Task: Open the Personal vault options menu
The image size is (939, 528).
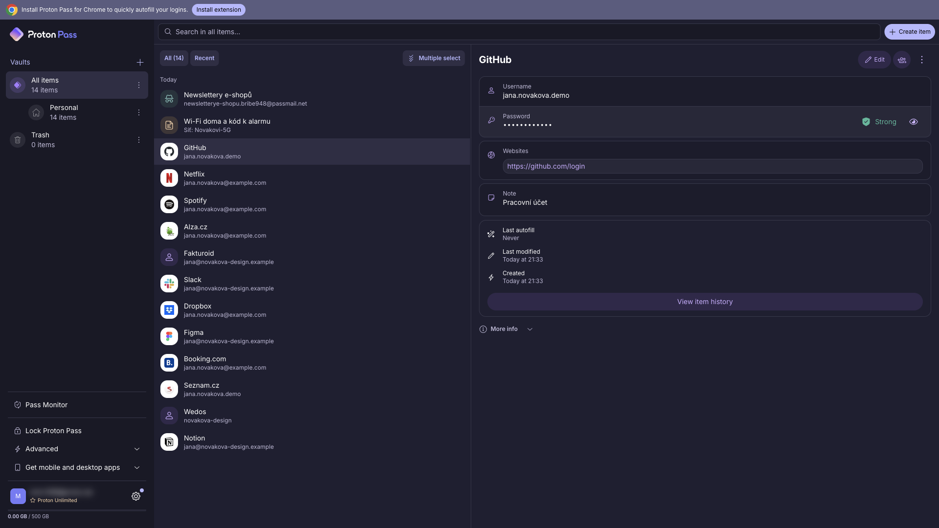Action: 139,112
